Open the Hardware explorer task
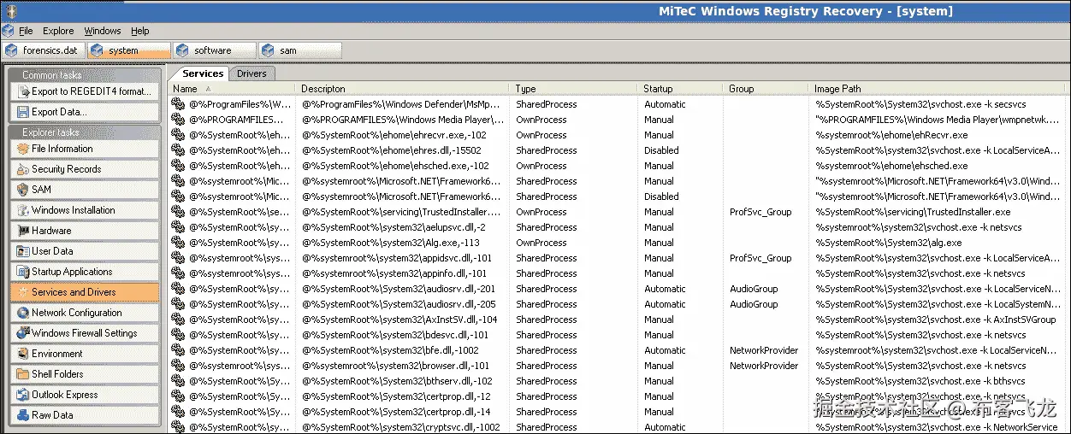The image size is (1071, 434). coord(84,231)
